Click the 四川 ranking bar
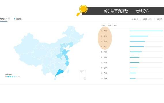 point(146,73)
